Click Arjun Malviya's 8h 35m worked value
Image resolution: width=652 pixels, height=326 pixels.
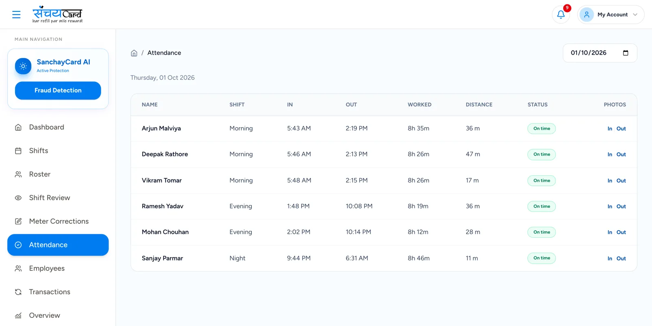point(419,128)
